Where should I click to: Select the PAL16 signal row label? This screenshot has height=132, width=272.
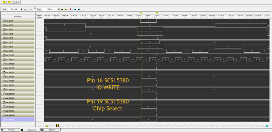click(x=18, y=77)
